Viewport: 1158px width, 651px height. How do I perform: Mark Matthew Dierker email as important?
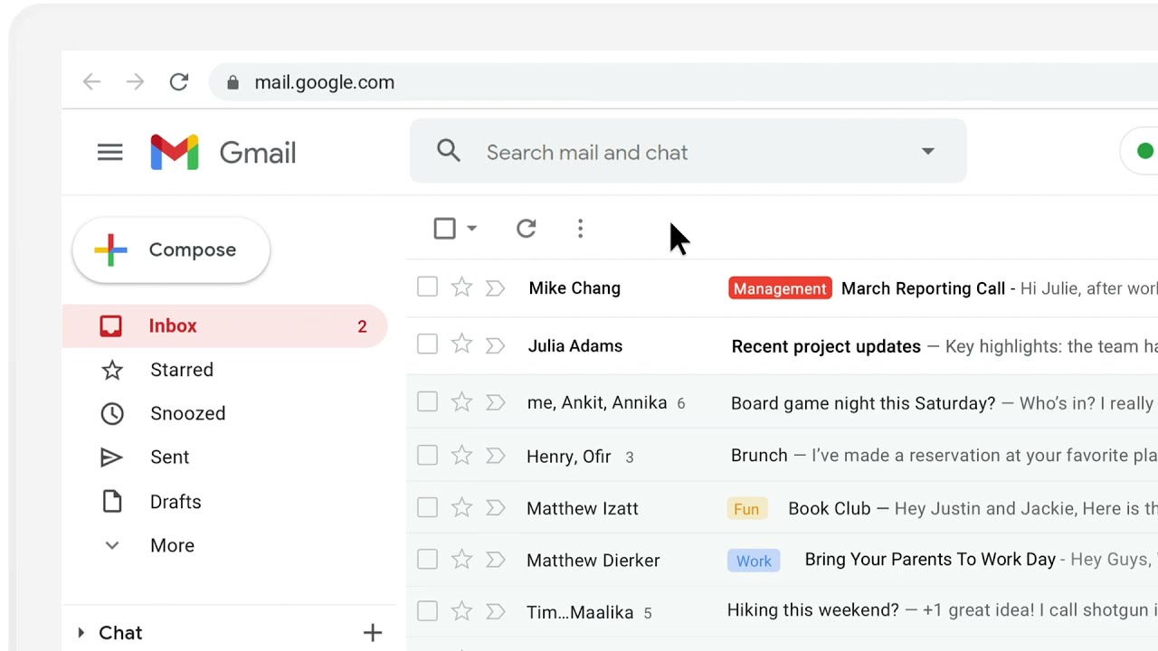[495, 561]
